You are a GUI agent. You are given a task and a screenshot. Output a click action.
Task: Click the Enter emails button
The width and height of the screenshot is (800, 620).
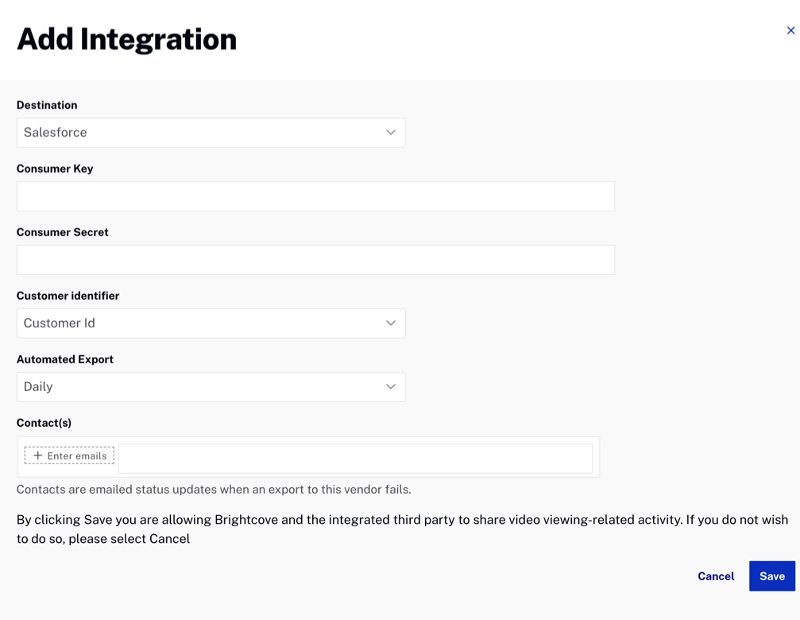pyautogui.click(x=69, y=455)
